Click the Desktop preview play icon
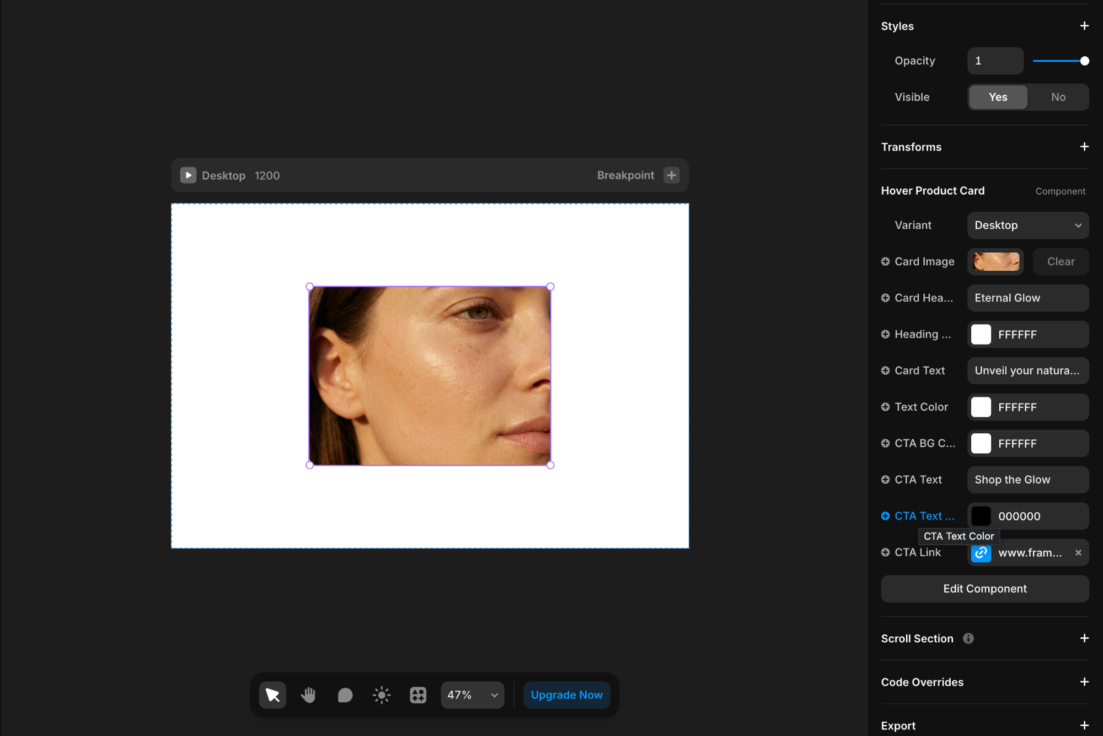The width and height of the screenshot is (1103, 736). click(188, 175)
